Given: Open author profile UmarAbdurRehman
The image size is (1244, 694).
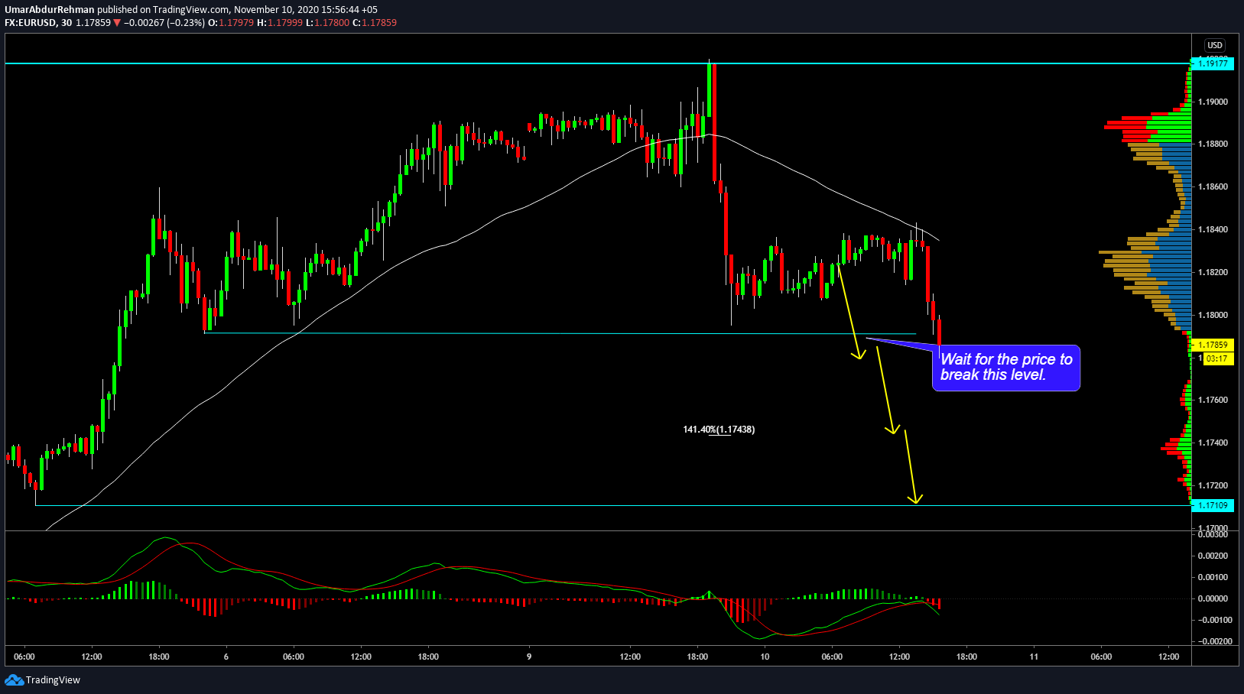Looking at the screenshot, I should click(x=50, y=10).
